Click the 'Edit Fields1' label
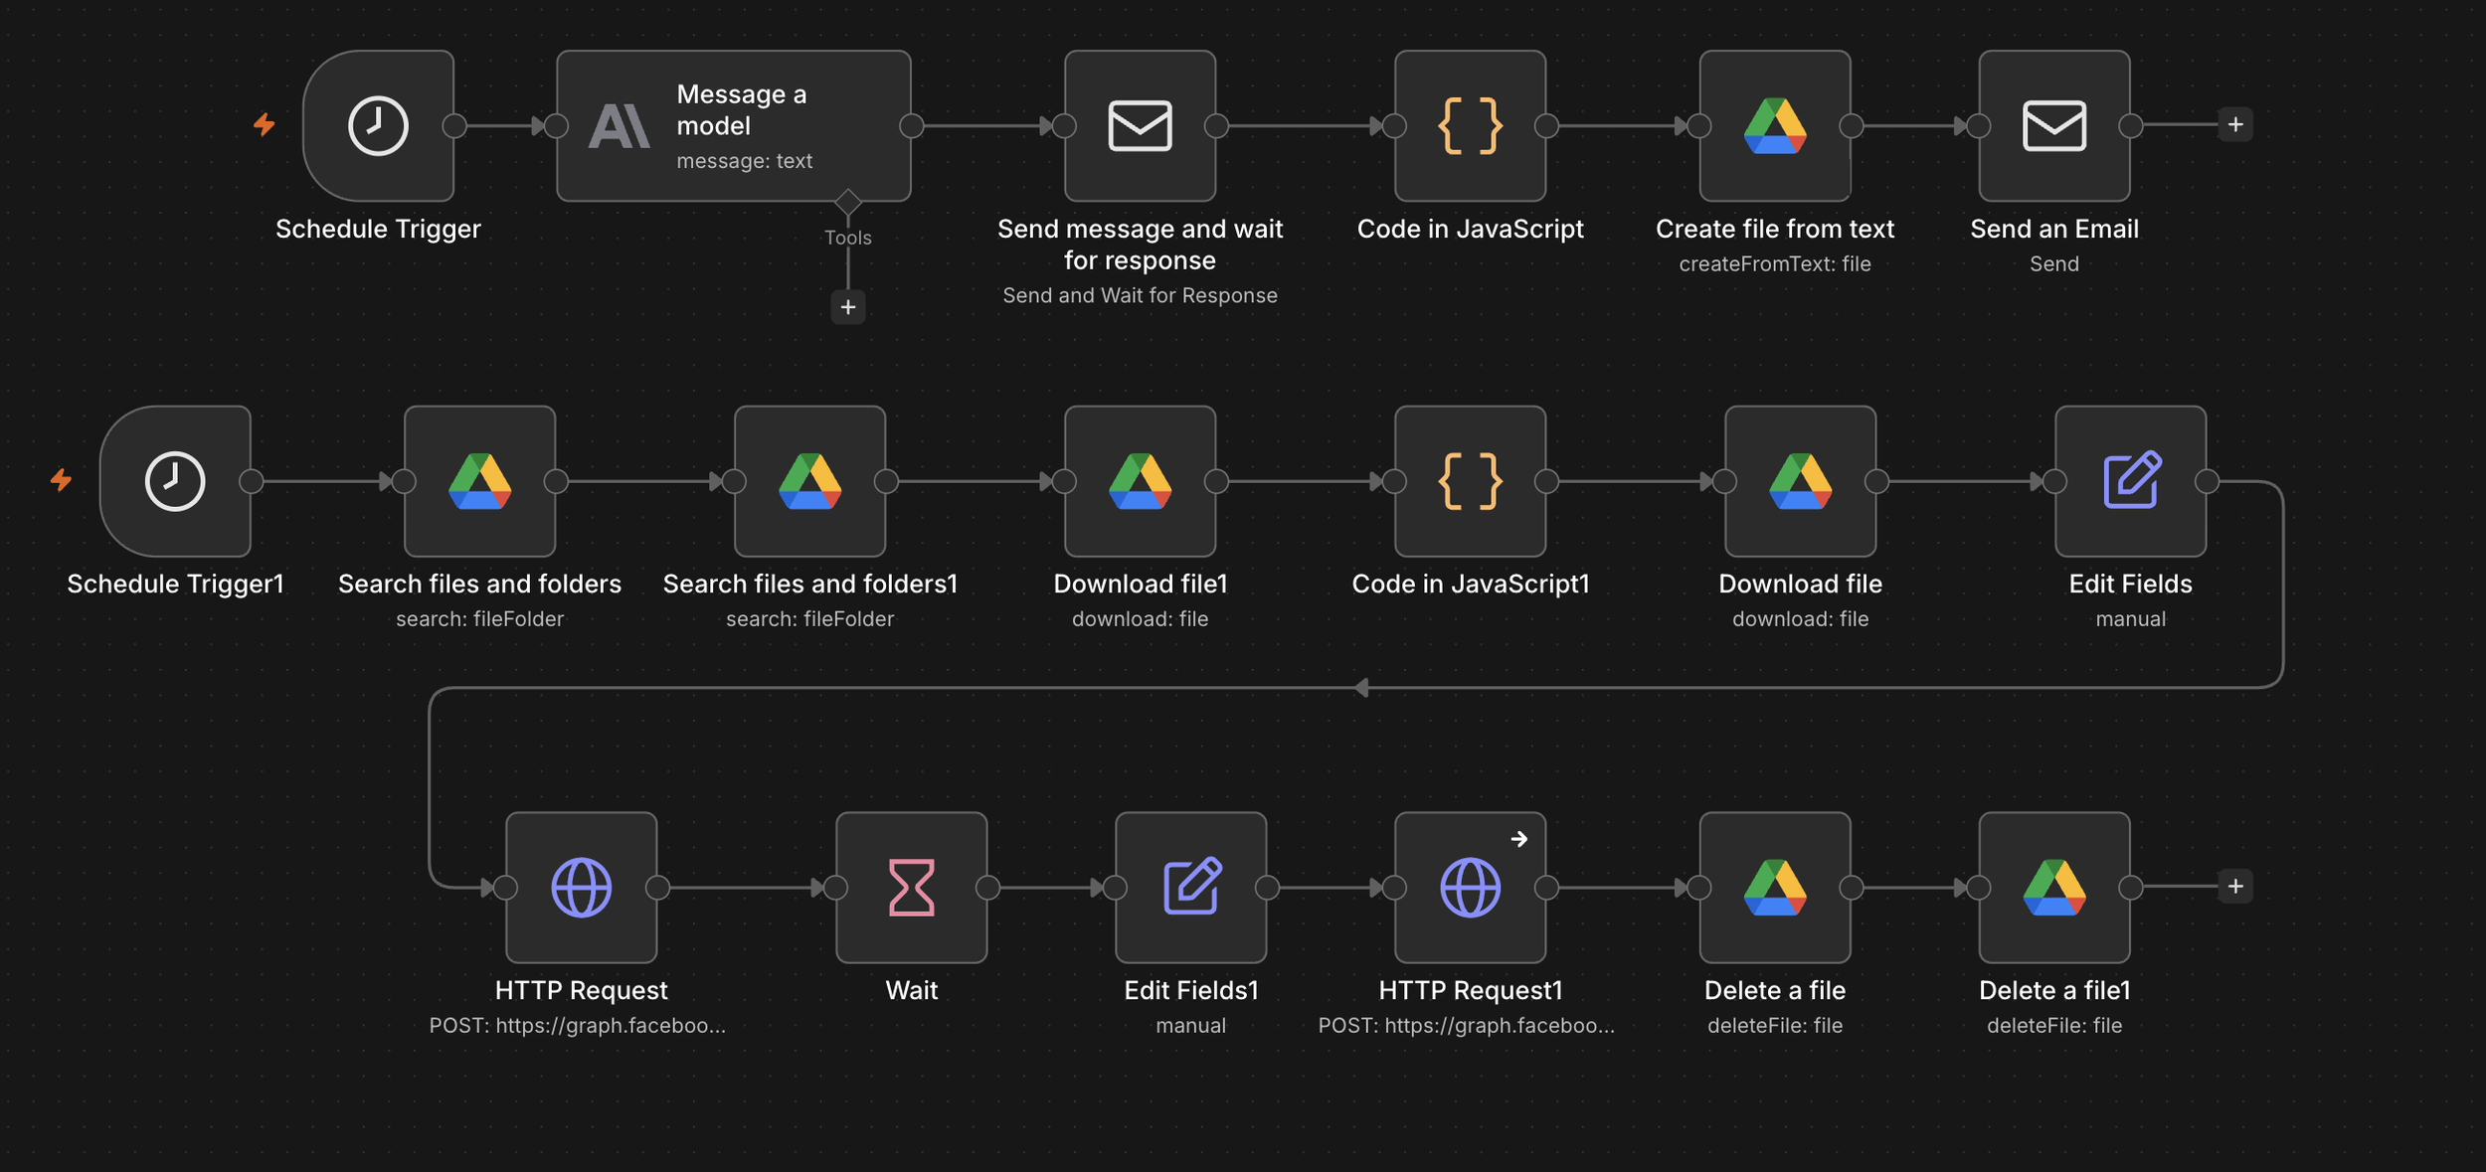 (1190, 990)
